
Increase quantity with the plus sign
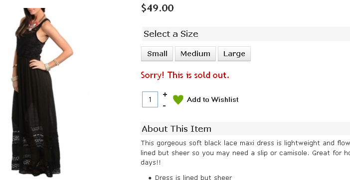point(165,94)
